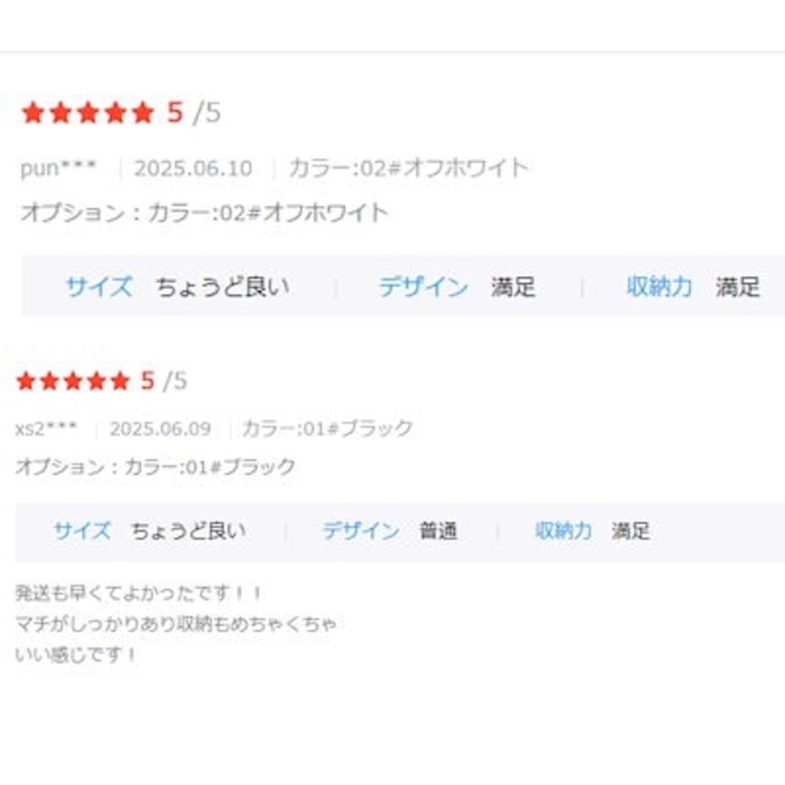Image resolution: width=785 pixels, height=785 pixels.
Task: Click the last star in xs2*** review
Action: (x=120, y=381)
